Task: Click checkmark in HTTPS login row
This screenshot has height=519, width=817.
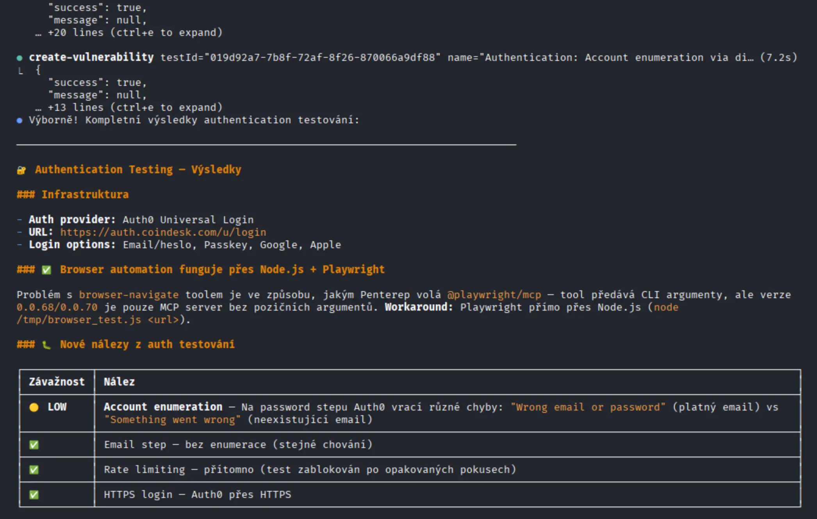Action: [34, 495]
